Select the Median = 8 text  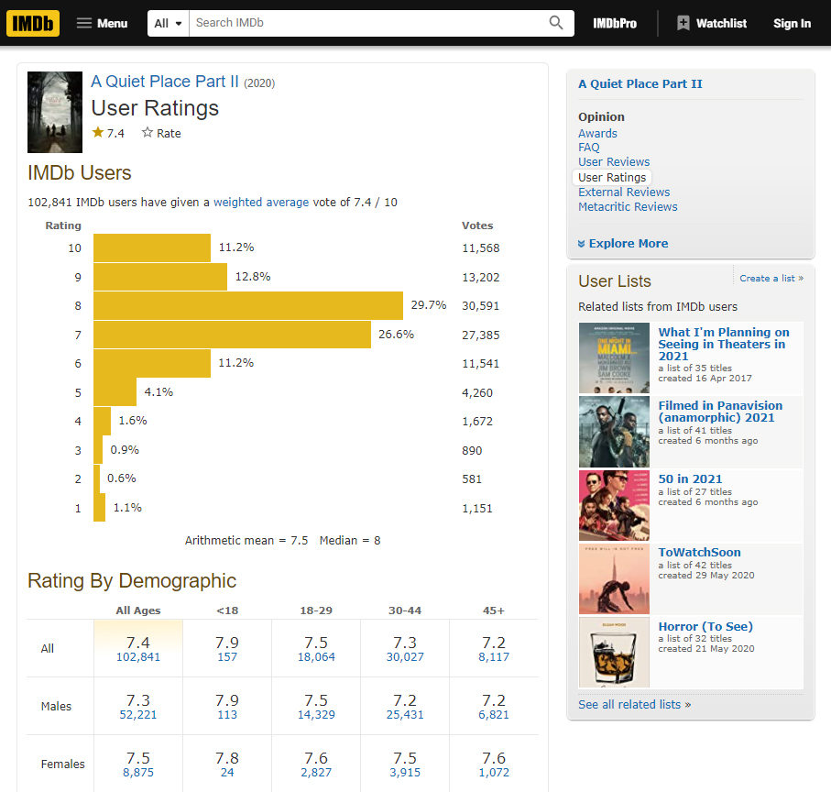(350, 540)
